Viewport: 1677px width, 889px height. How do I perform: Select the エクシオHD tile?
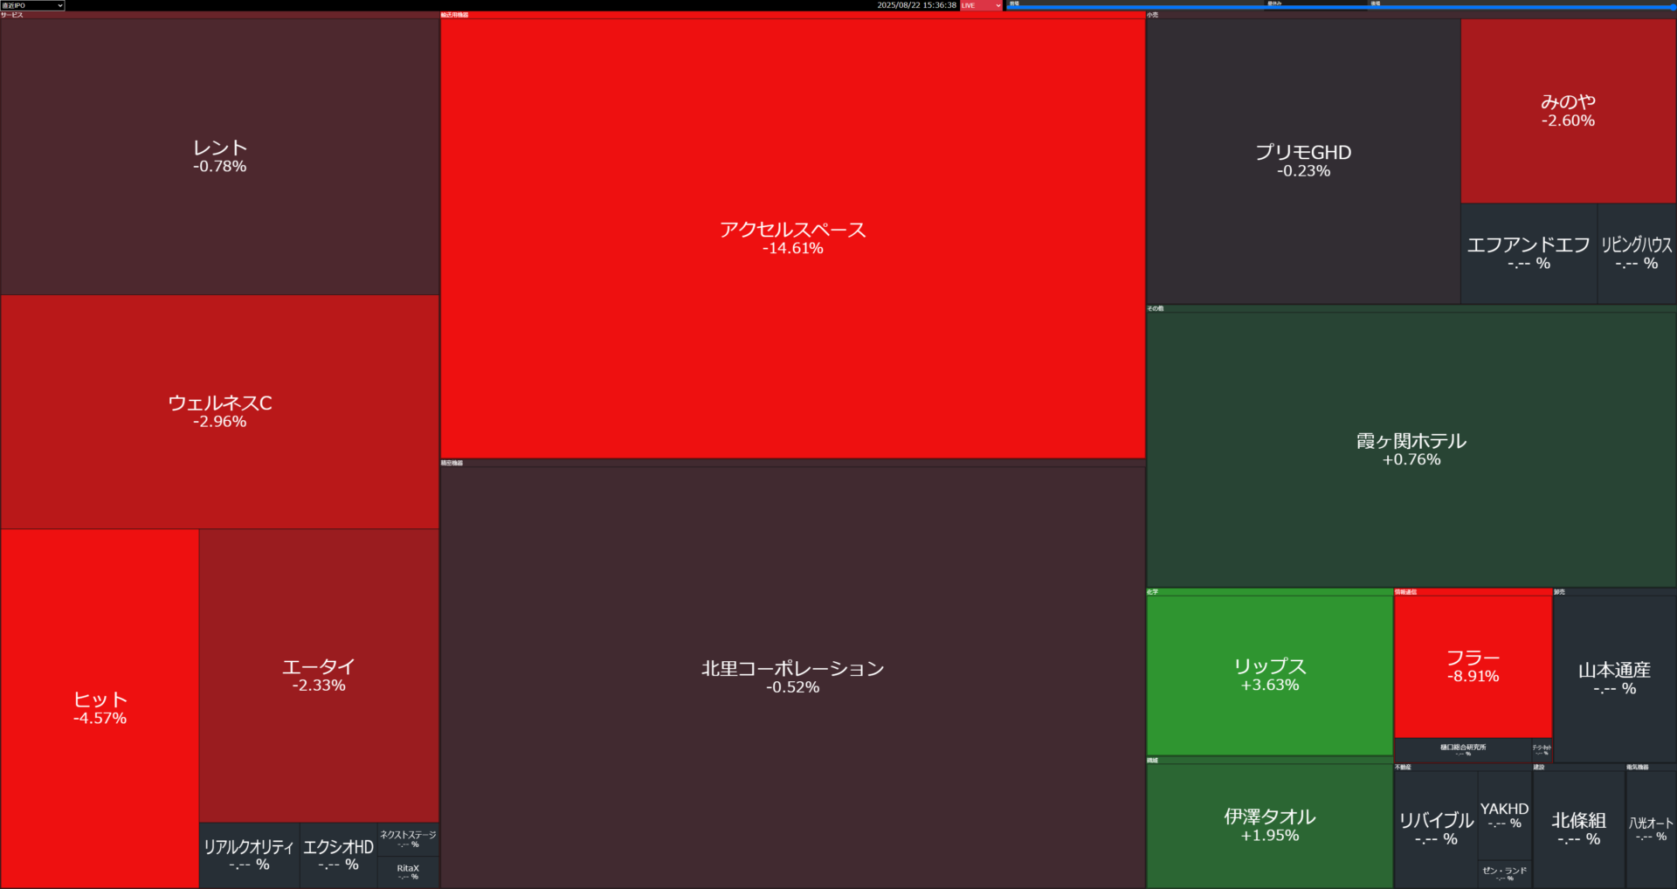(x=338, y=855)
